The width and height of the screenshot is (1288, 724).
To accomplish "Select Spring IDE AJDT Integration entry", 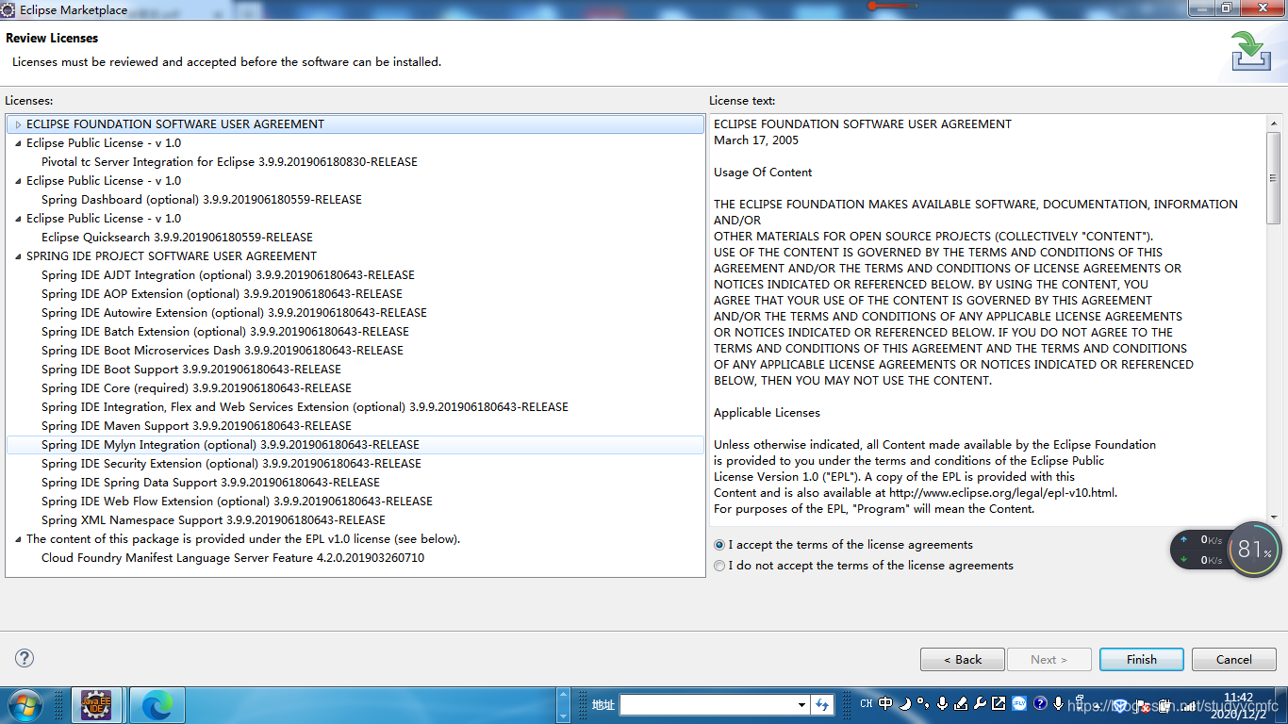I will click(x=228, y=275).
